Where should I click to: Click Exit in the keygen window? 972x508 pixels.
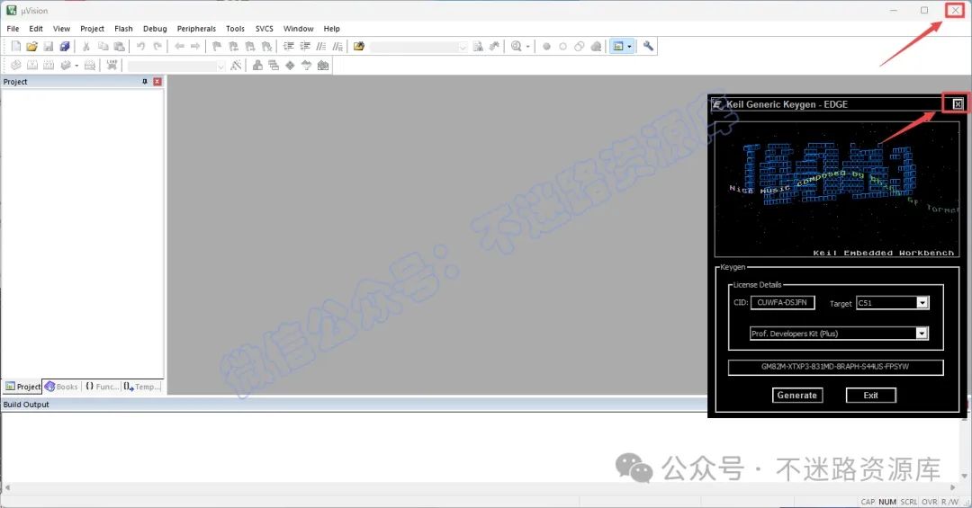871,396
